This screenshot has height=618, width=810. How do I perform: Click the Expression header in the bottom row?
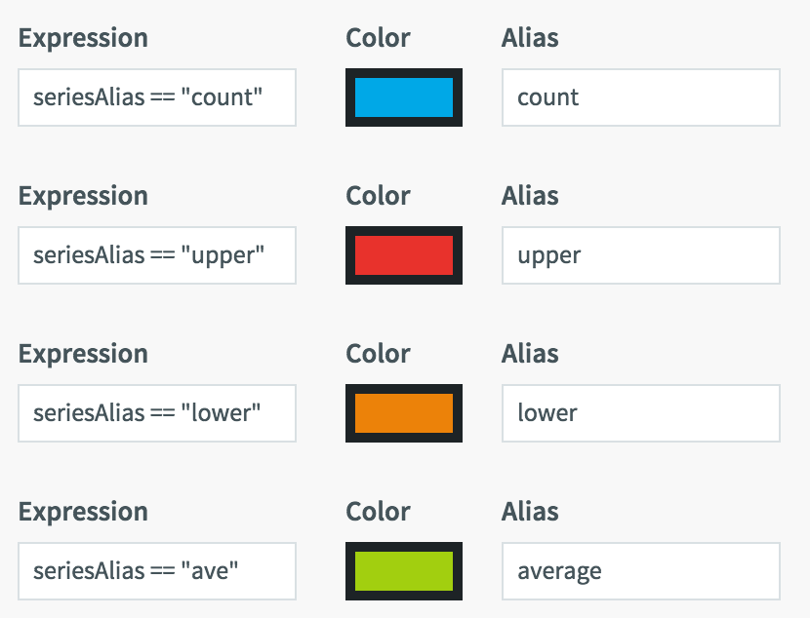coord(84,512)
